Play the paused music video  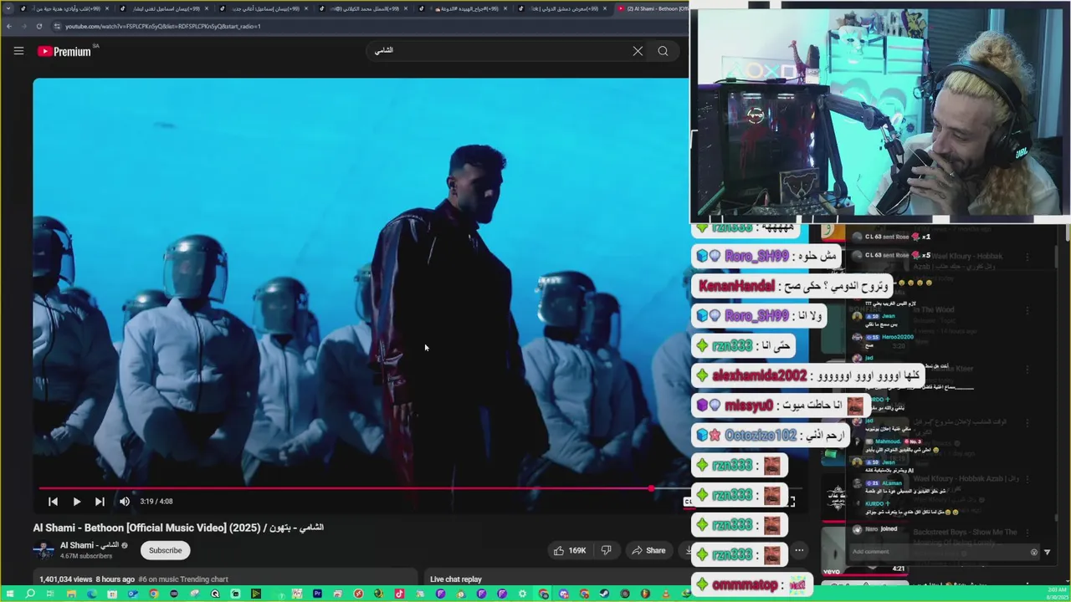tap(76, 502)
